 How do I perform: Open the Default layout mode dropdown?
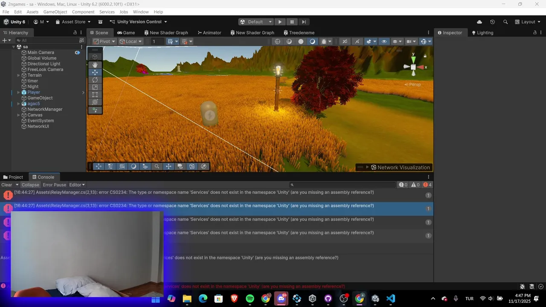click(256, 22)
